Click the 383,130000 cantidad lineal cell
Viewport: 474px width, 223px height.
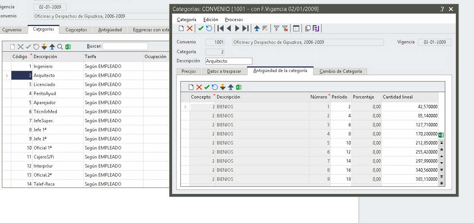pyautogui.click(x=410, y=179)
